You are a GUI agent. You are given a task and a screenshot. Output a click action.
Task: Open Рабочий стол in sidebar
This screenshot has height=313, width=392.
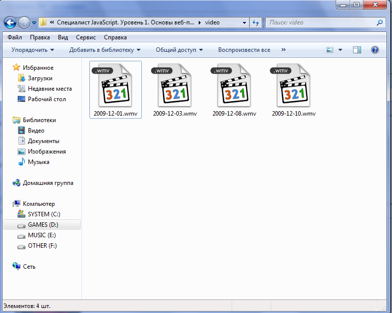tap(47, 99)
